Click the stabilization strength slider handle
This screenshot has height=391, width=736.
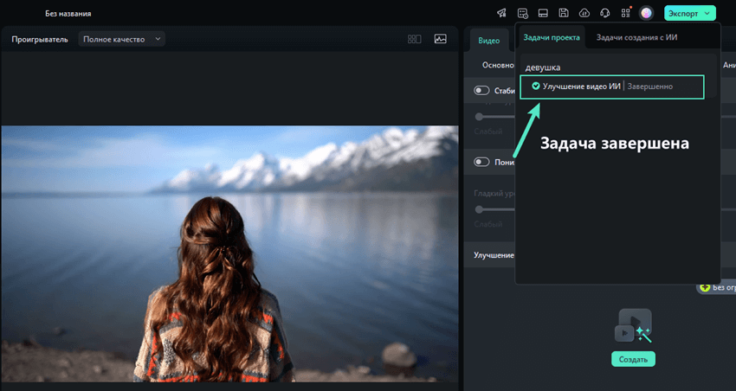point(478,116)
